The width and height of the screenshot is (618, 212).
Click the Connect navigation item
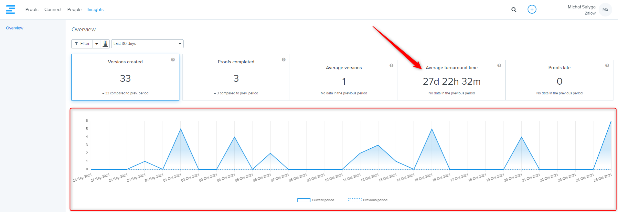point(53,10)
